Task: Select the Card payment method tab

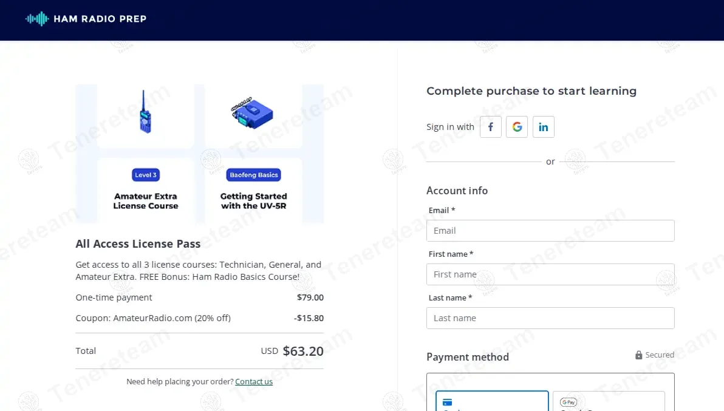Action: point(491,402)
